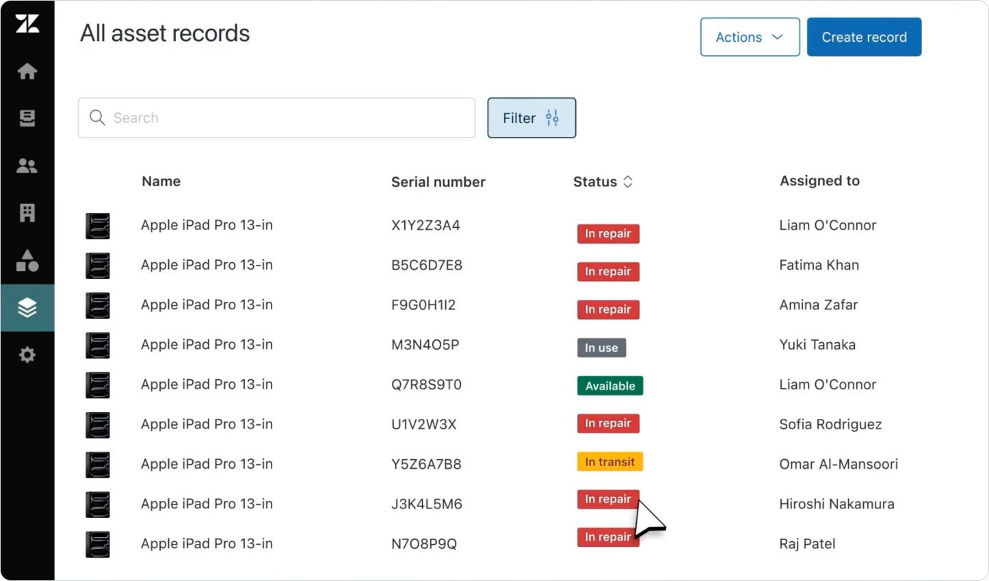989x581 pixels.
Task: Click In repair badge for F9G0H1I2
Action: (608, 309)
